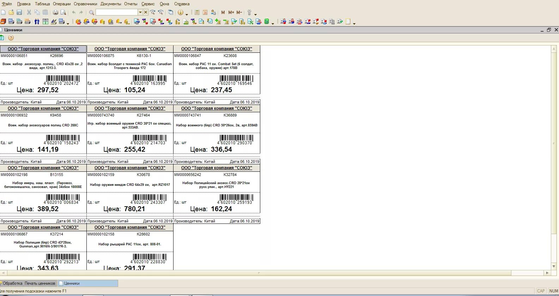Click the sigma with green checkmark icon
This screenshot has height=296, width=559.
[x=340, y=21]
